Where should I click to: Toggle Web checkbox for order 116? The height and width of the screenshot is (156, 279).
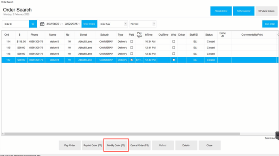click(x=174, y=54)
